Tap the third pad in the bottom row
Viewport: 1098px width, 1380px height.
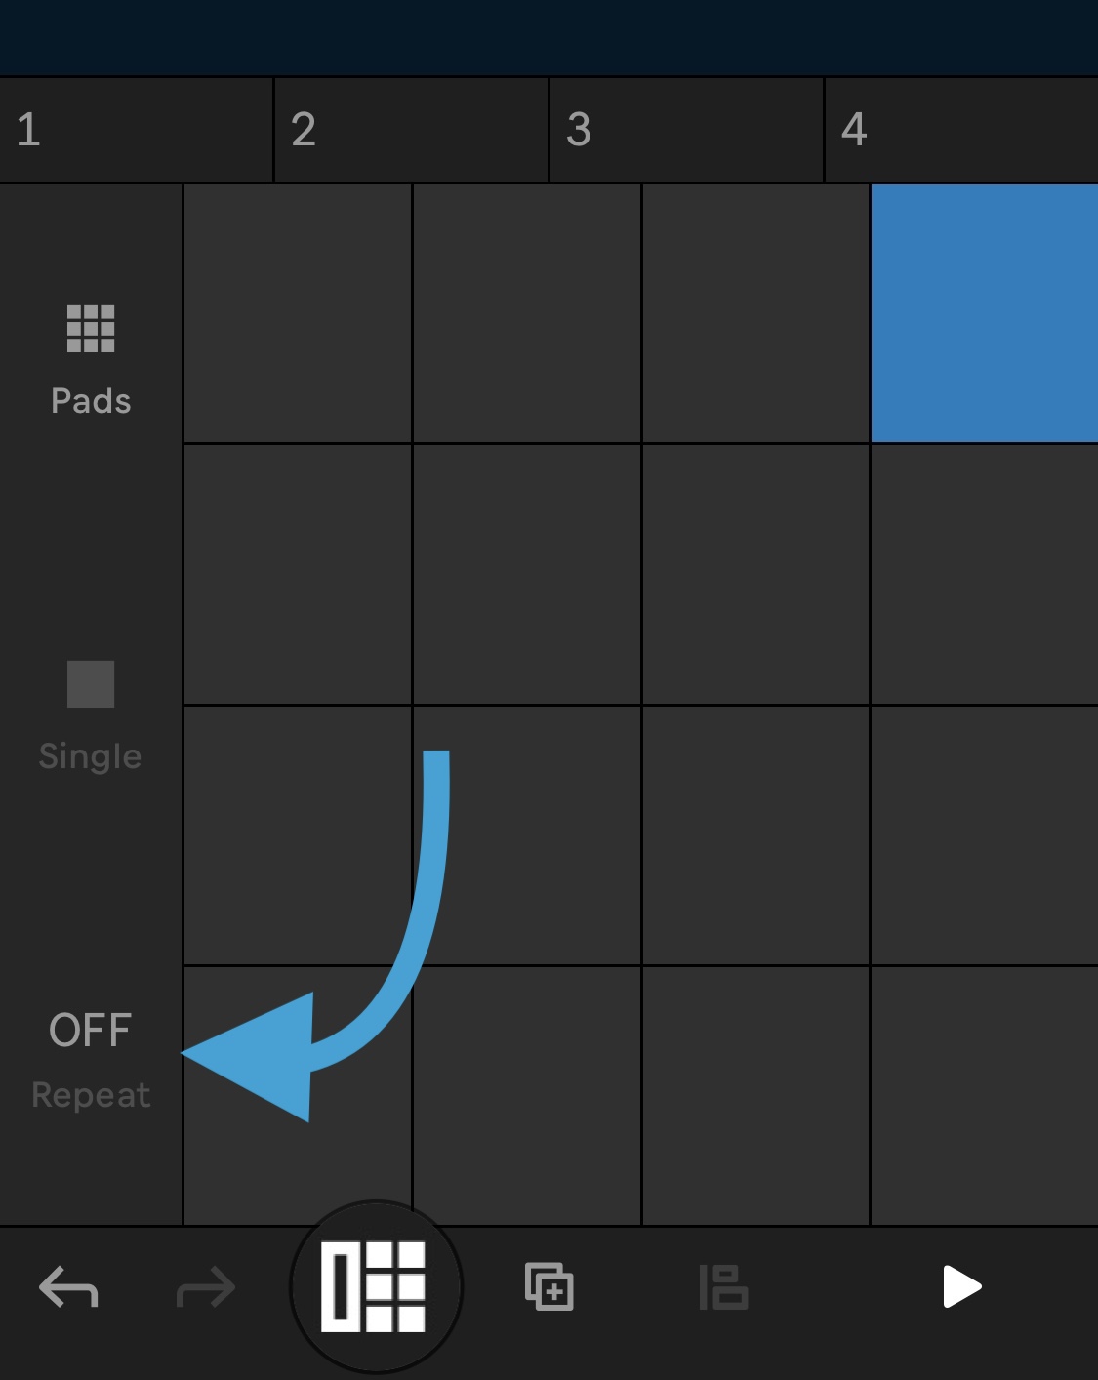tap(755, 1096)
